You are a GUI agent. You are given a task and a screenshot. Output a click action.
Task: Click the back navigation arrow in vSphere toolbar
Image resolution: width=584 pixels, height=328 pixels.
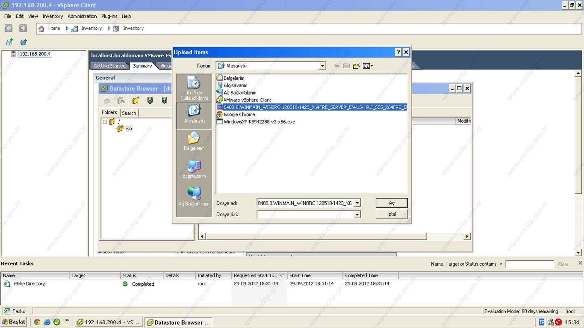tap(9, 28)
